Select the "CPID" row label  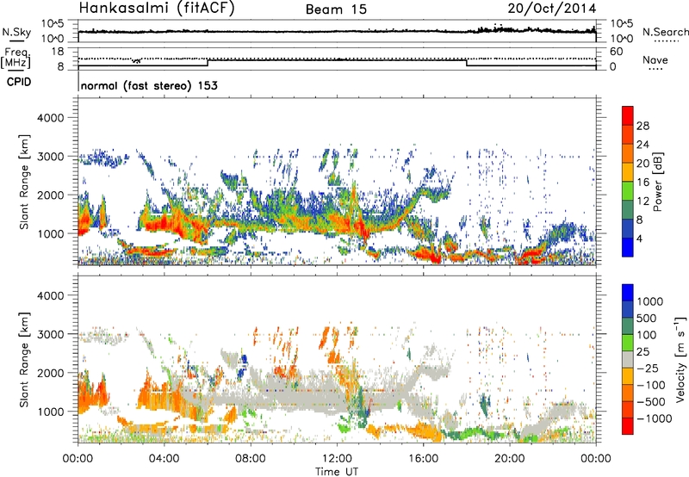click(x=19, y=82)
